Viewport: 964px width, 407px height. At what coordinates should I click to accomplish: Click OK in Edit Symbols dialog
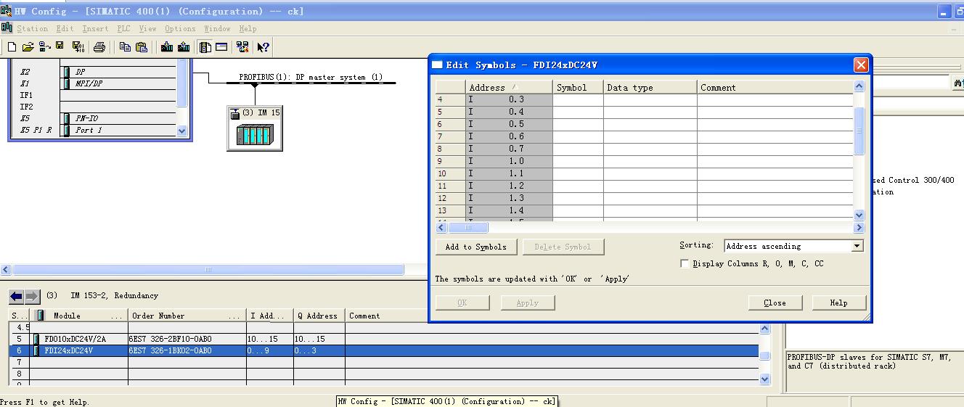pos(462,303)
